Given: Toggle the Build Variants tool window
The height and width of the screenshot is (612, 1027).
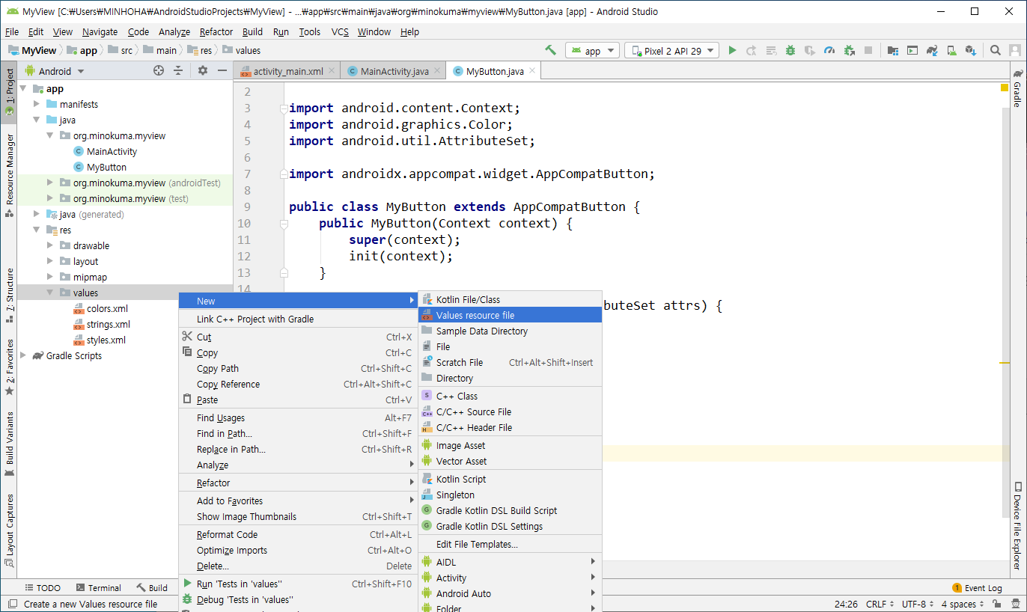Looking at the screenshot, I should (9, 444).
